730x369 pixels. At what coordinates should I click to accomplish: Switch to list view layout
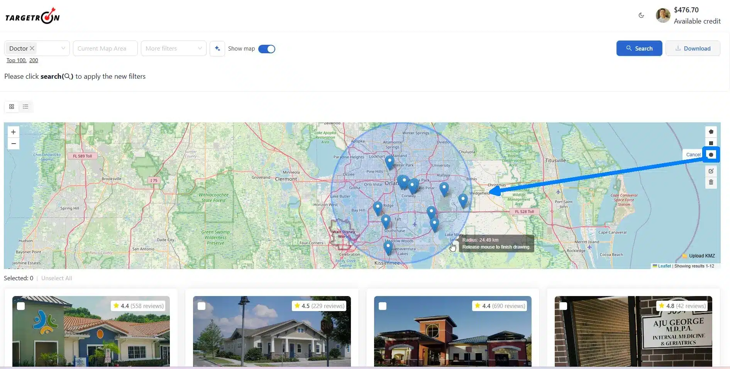(x=25, y=107)
